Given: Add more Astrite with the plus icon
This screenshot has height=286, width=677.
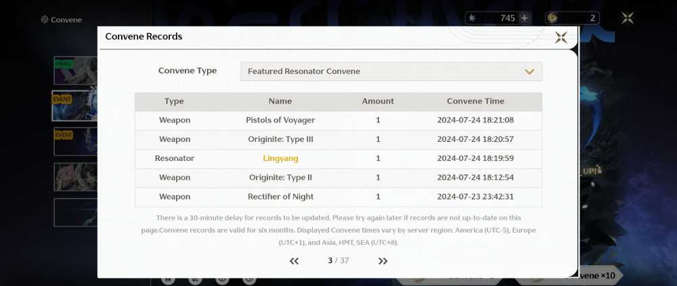Looking at the screenshot, I should pos(524,18).
